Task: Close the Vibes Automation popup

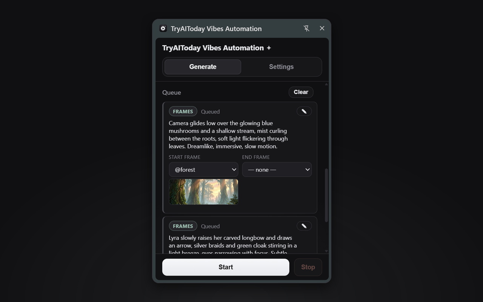Action: (322, 28)
